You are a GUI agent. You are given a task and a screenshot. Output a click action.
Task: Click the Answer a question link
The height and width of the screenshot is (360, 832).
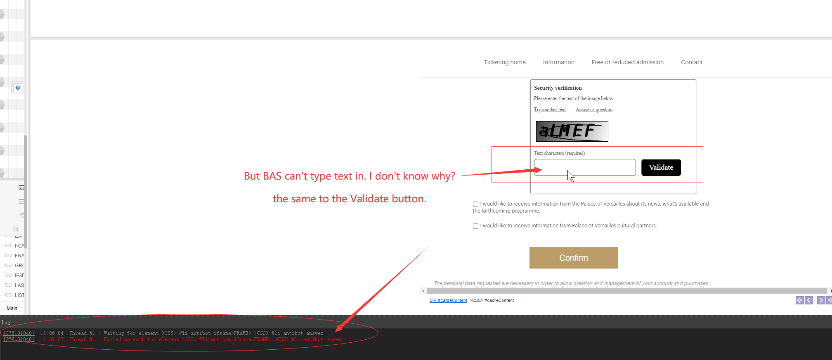[x=594, y=110]
